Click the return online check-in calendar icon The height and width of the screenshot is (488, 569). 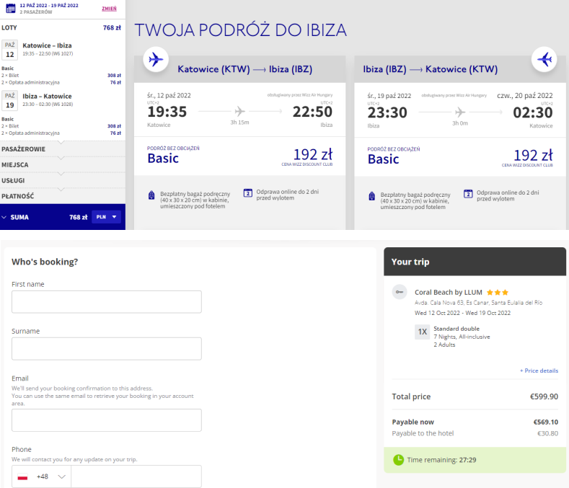468,194
